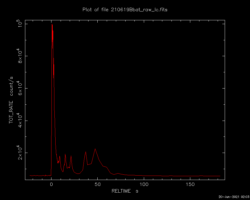Viewport: 250px width, 200px height.
Task: Click the x-axis tick label '0'
Action: click(x=51, y=184)
